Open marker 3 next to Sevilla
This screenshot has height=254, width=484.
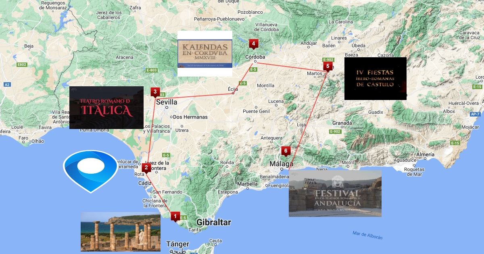click(155, 92)
